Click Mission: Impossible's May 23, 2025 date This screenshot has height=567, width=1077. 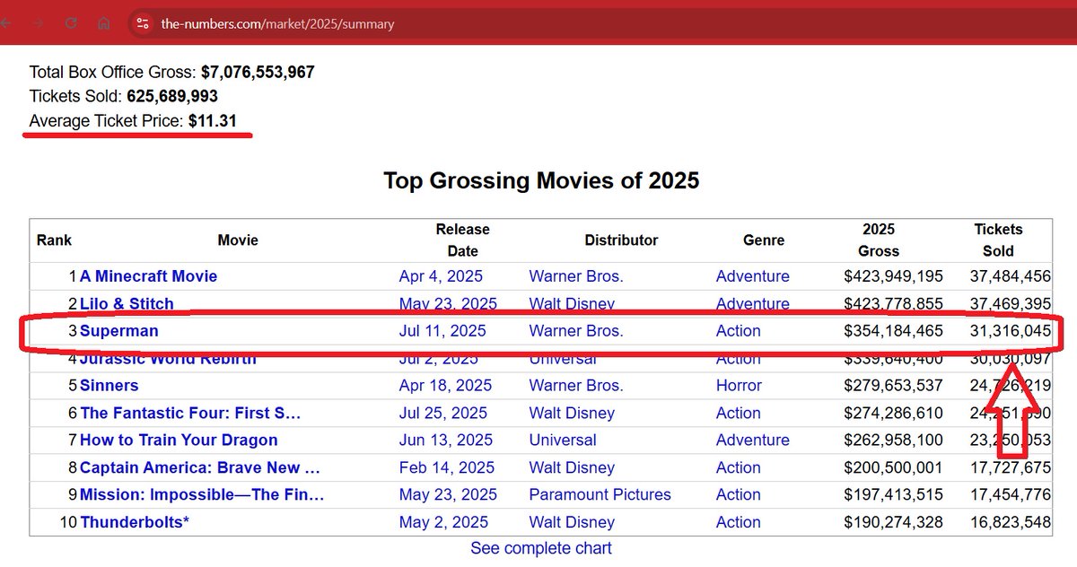pyautogui.click(x=448, y=495)
